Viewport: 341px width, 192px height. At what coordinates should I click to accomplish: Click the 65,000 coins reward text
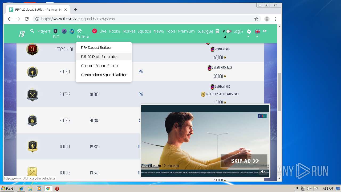218,57
